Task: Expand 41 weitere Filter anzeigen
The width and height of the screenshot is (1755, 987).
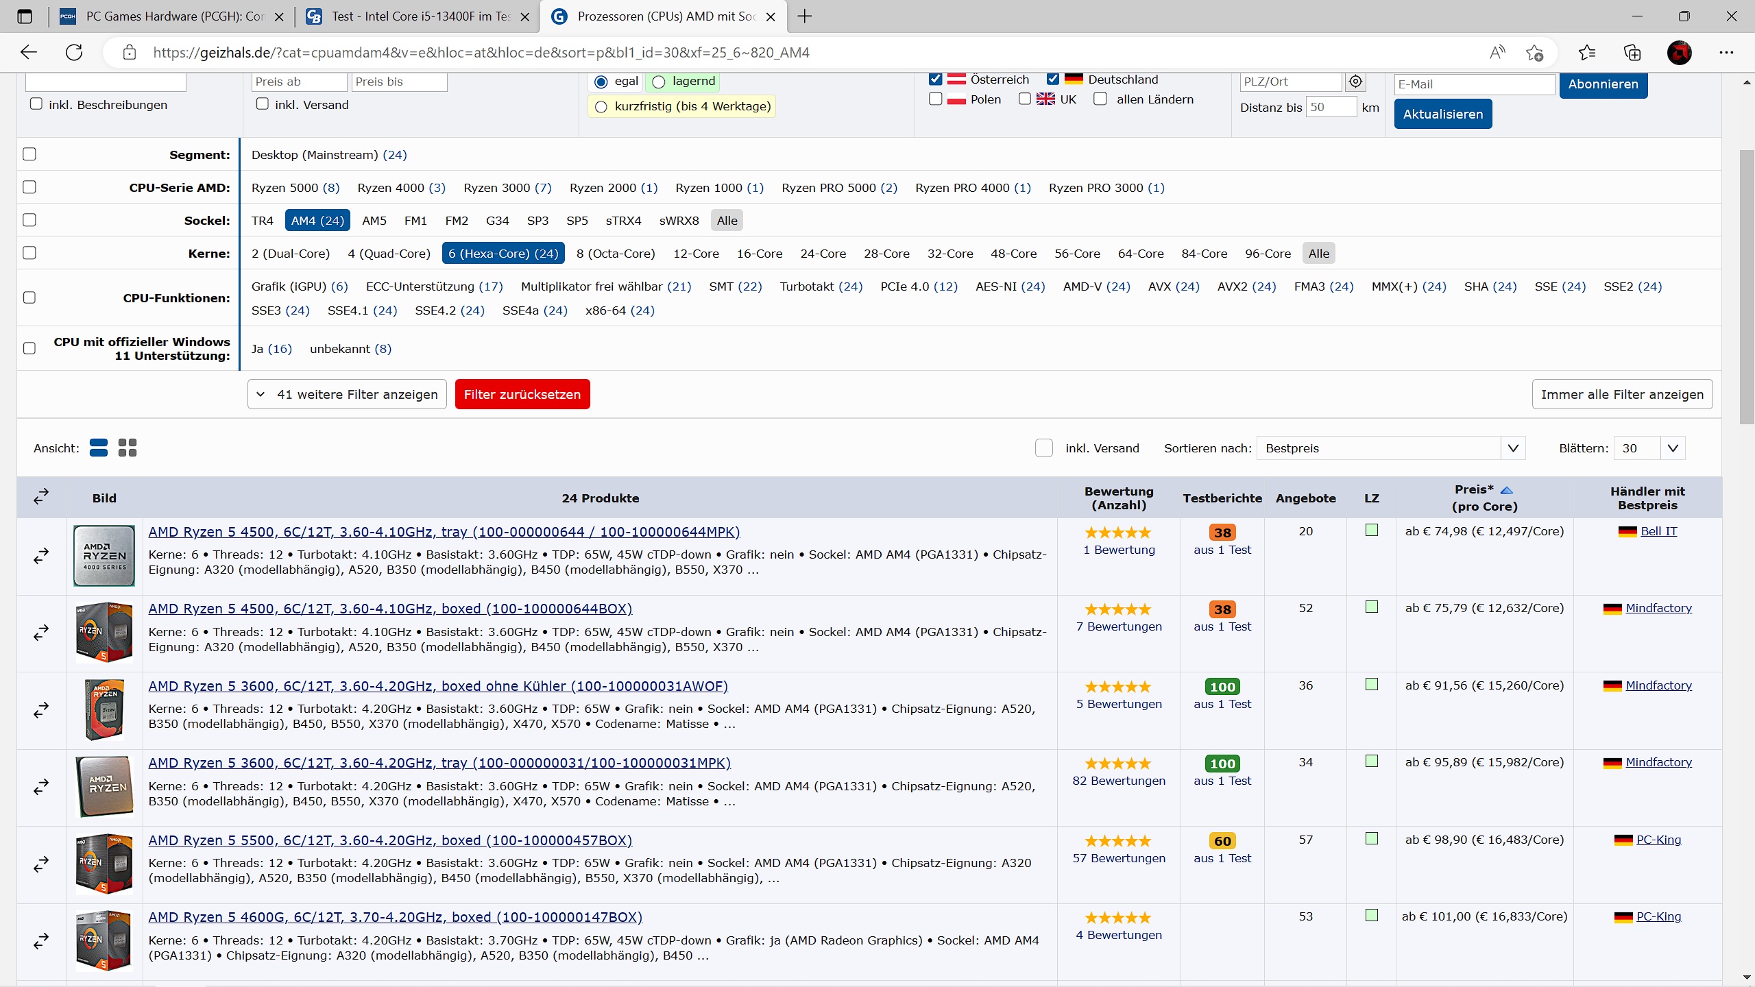Action: [347, 394]
